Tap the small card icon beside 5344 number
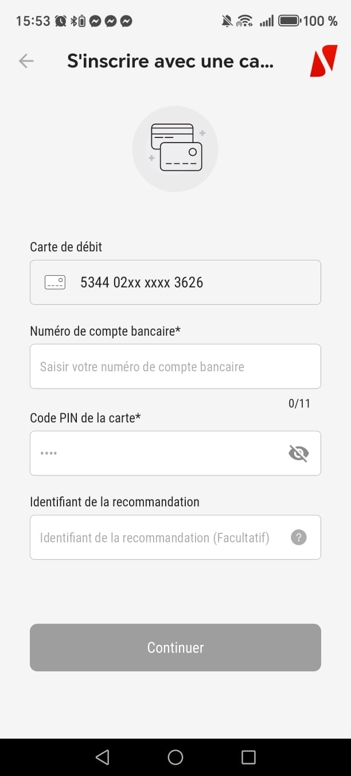351x776 pixels. (x=55, y=282)
